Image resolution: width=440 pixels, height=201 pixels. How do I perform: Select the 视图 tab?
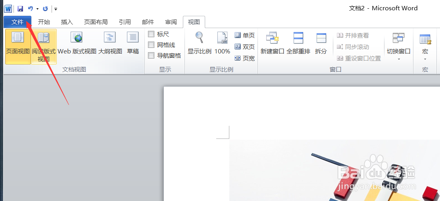194,22
